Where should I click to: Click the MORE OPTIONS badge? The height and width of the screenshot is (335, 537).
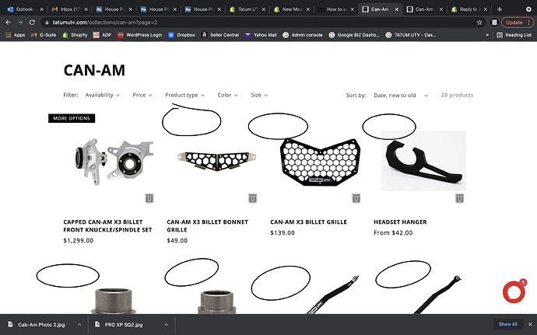pyautogui.click(x=72, y=118)
